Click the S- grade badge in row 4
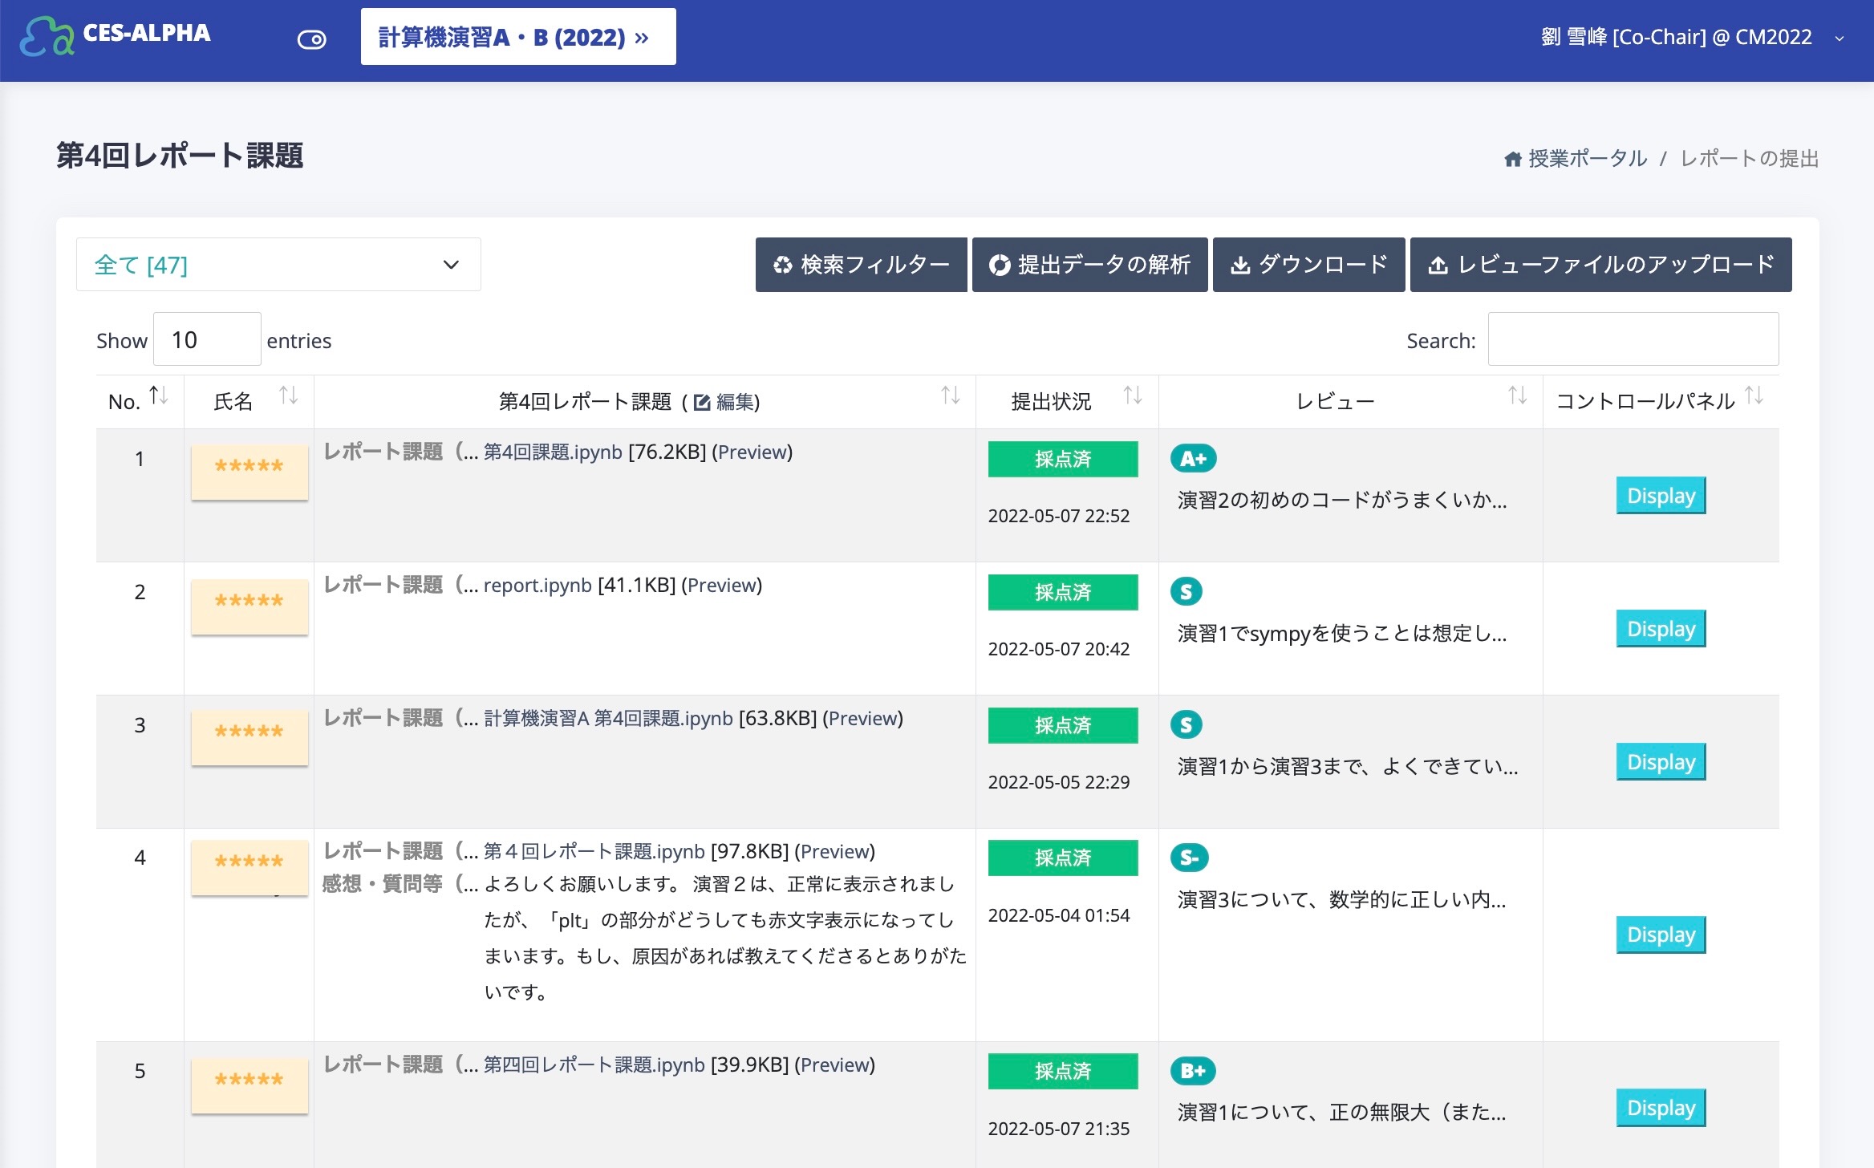1874x1168 pixels. point(1189,858)
